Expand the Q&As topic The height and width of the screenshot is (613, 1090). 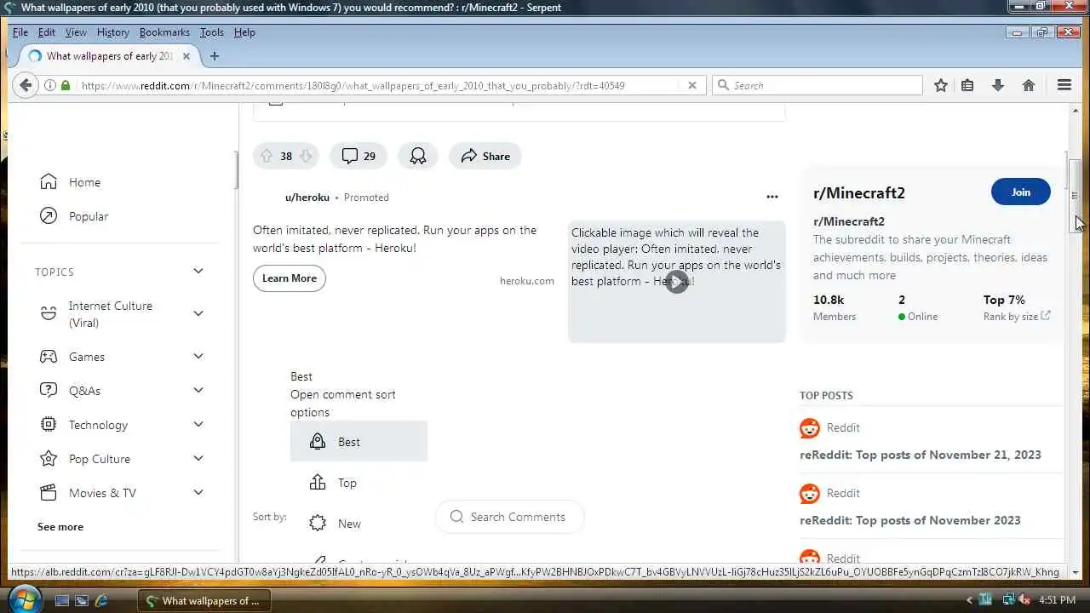pyautogui.click(x=198, y=390)
